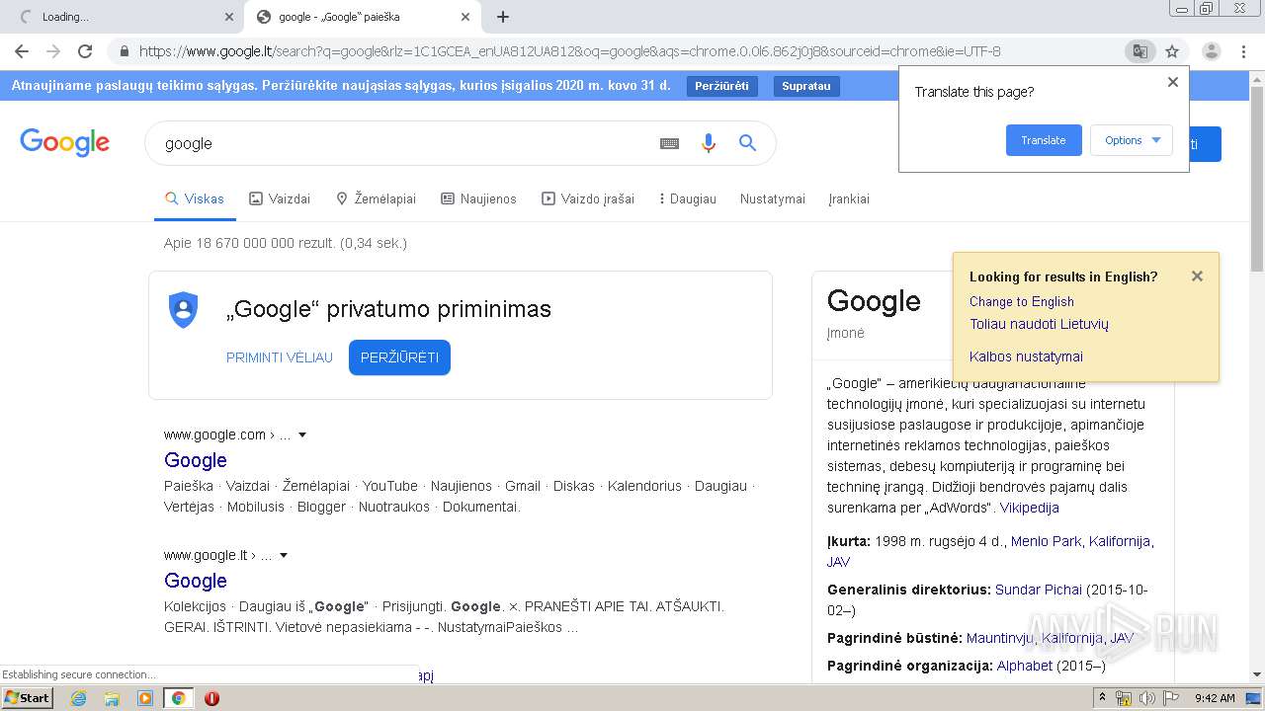Click the red Opera icon in taskbar
The height and width of the screenshot is (711, 1265).
point(211,698)
